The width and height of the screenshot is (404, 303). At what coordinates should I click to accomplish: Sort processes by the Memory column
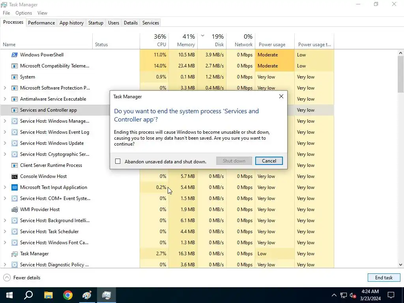(183, 41)
